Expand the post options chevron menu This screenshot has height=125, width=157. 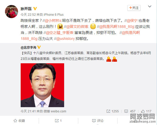(150, 6)
